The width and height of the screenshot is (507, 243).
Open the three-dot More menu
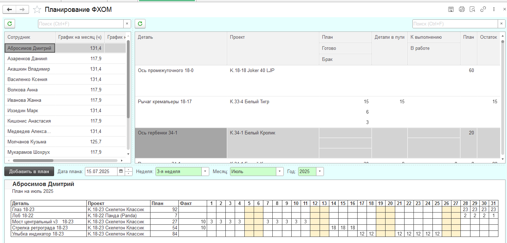[494, 10]
